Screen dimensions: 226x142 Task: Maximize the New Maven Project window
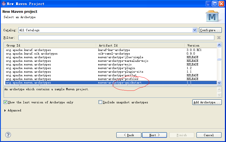(215, 4)
